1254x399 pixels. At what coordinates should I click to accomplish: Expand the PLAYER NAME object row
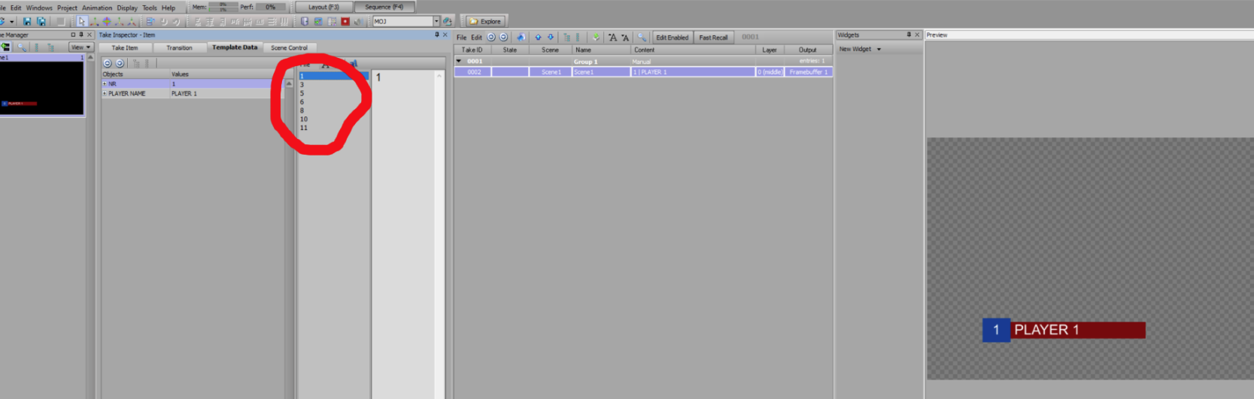click(x=105, y=94)
